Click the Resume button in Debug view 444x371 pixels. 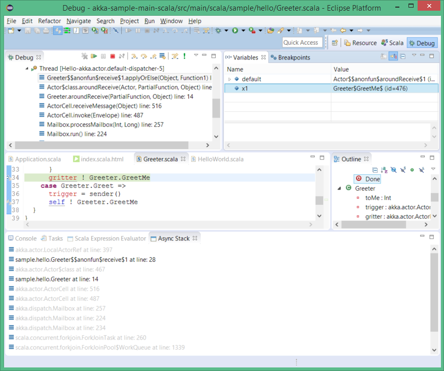[x=93, y=56]
